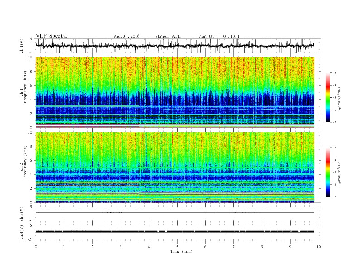Image resolution: width=359 pixels, height=277 pixels.
Task: Click the ch.4 thick black signal bar
Action: click(x=175, y=232)
